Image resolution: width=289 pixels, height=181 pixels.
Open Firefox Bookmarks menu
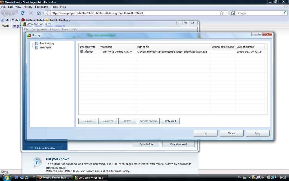tap(41, 7)
